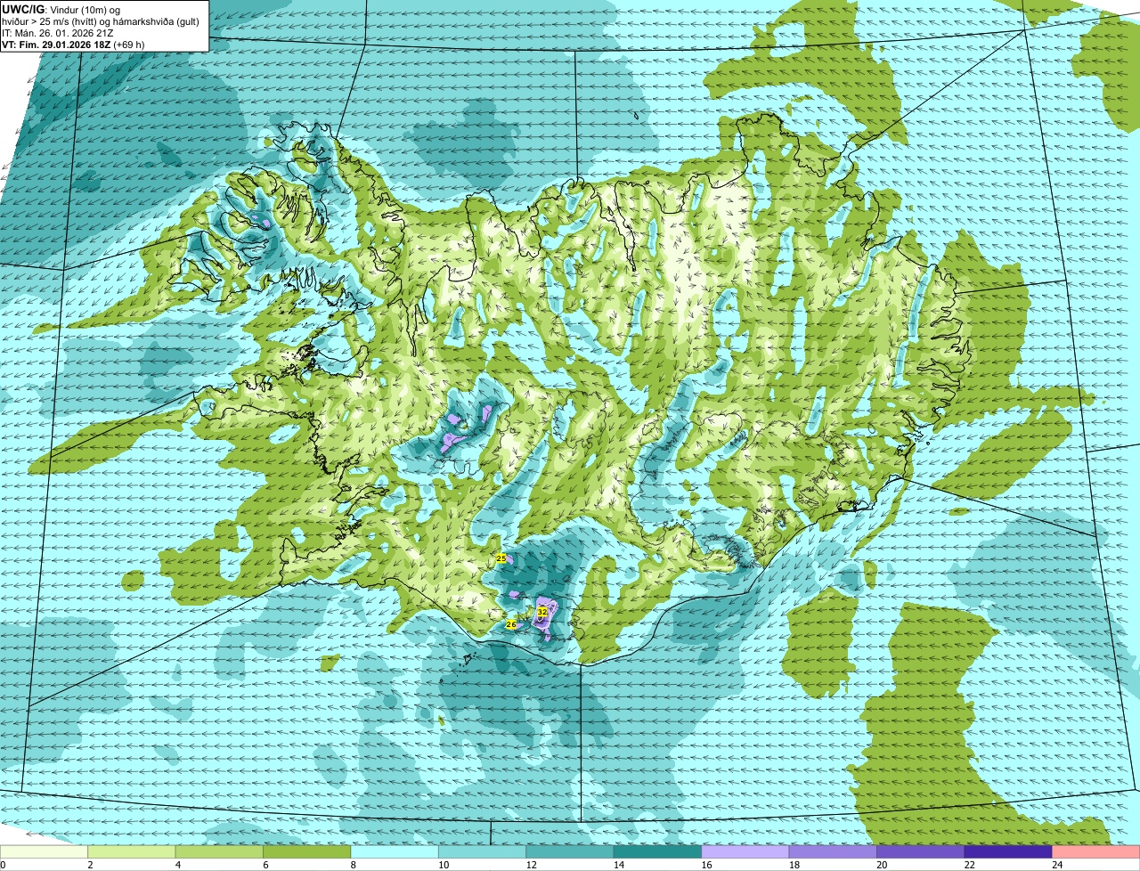Pick the 20–22 m/s purple swatch

pos(921,851)
